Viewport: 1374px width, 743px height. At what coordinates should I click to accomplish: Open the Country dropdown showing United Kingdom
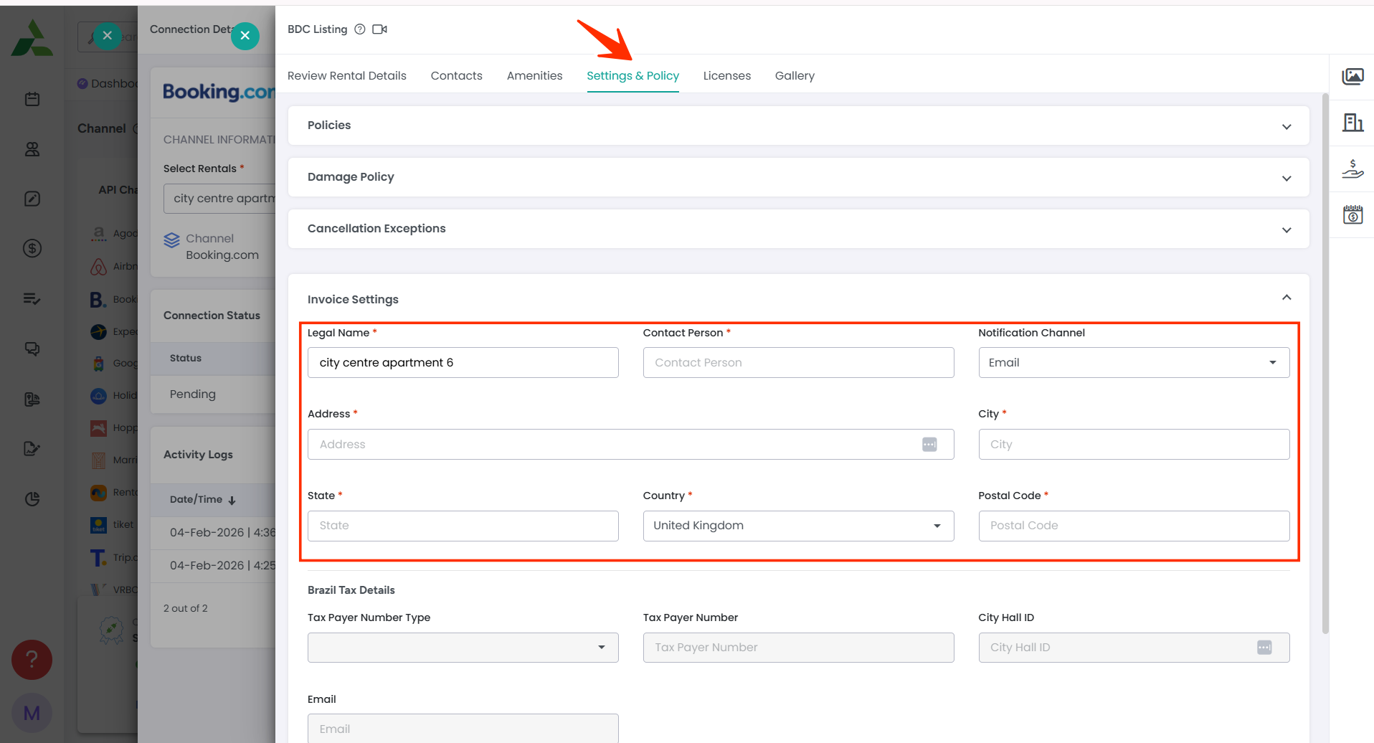(x=797, y=526)
